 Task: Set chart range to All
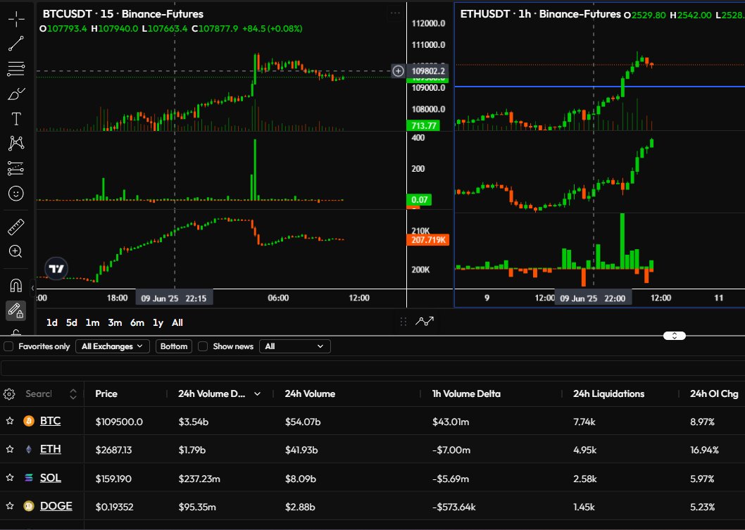(177, 322)
